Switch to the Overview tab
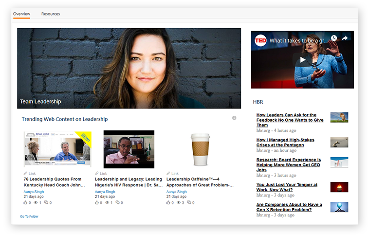The height and width of the screenshot is (235, 368). click(21, 14)
